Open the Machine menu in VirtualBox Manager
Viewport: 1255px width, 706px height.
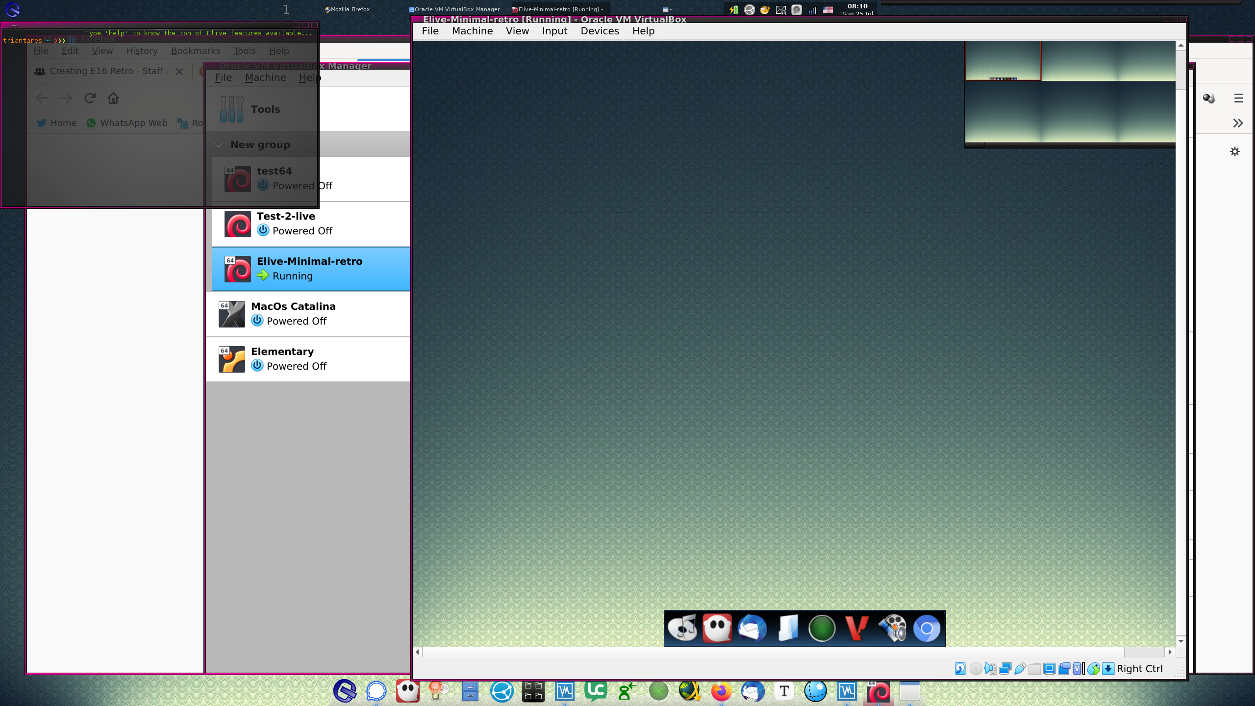(x=265, y=77)
